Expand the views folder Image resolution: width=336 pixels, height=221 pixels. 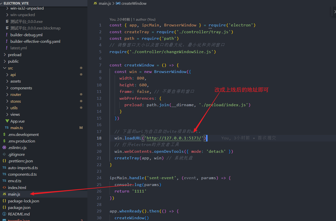point(7,115)
